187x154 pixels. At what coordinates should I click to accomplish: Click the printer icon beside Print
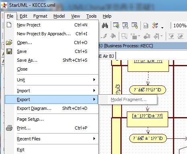pyautogui.click(x=9, y=128)
